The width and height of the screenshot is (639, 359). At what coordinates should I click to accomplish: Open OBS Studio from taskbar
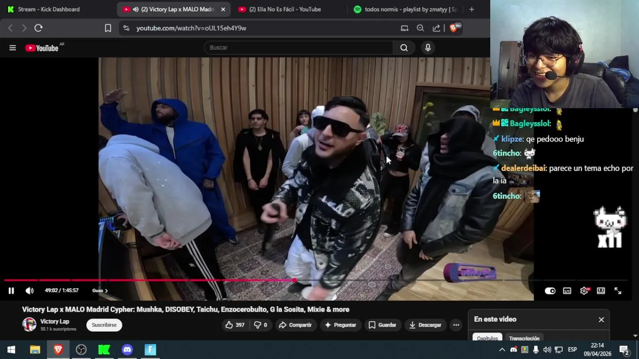coord(81,350)
